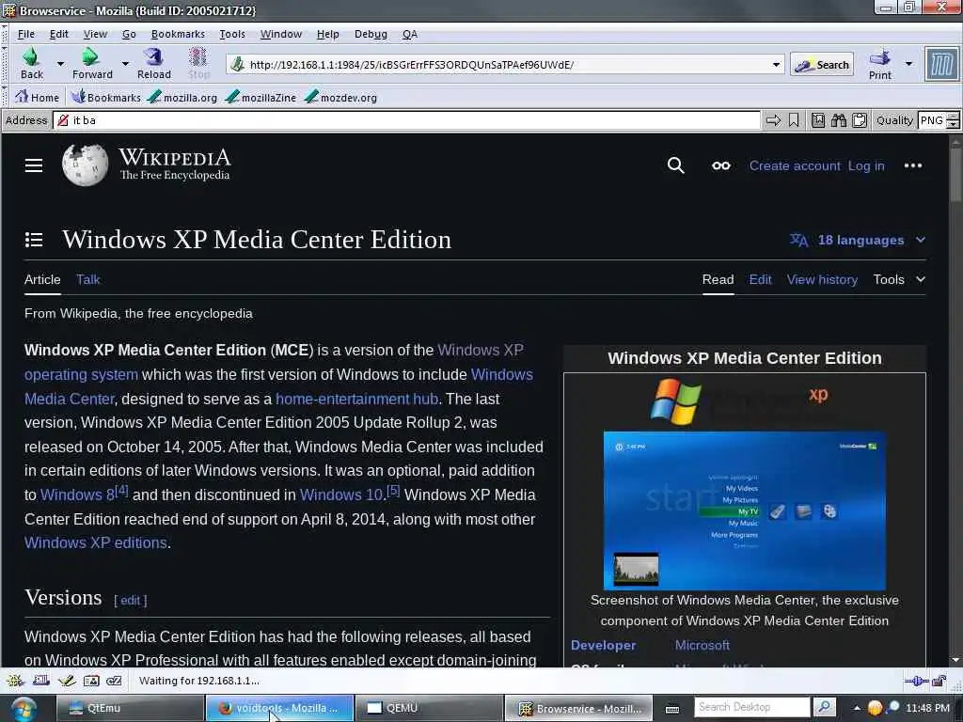Switch to the QtEmu taskbar window
Screen dimensions: 963x722
click(x=130, y=708)
